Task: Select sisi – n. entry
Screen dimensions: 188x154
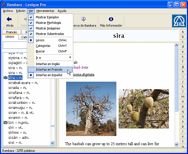Action: [15, 143]
